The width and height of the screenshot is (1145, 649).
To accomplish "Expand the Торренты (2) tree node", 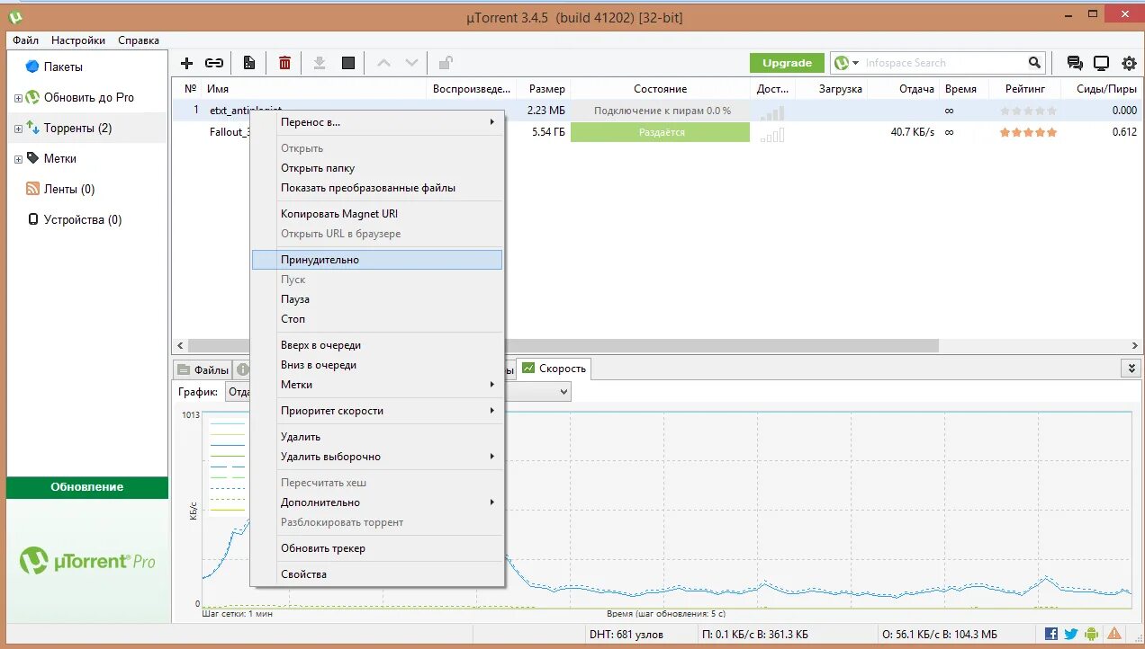I will (18, 129).
